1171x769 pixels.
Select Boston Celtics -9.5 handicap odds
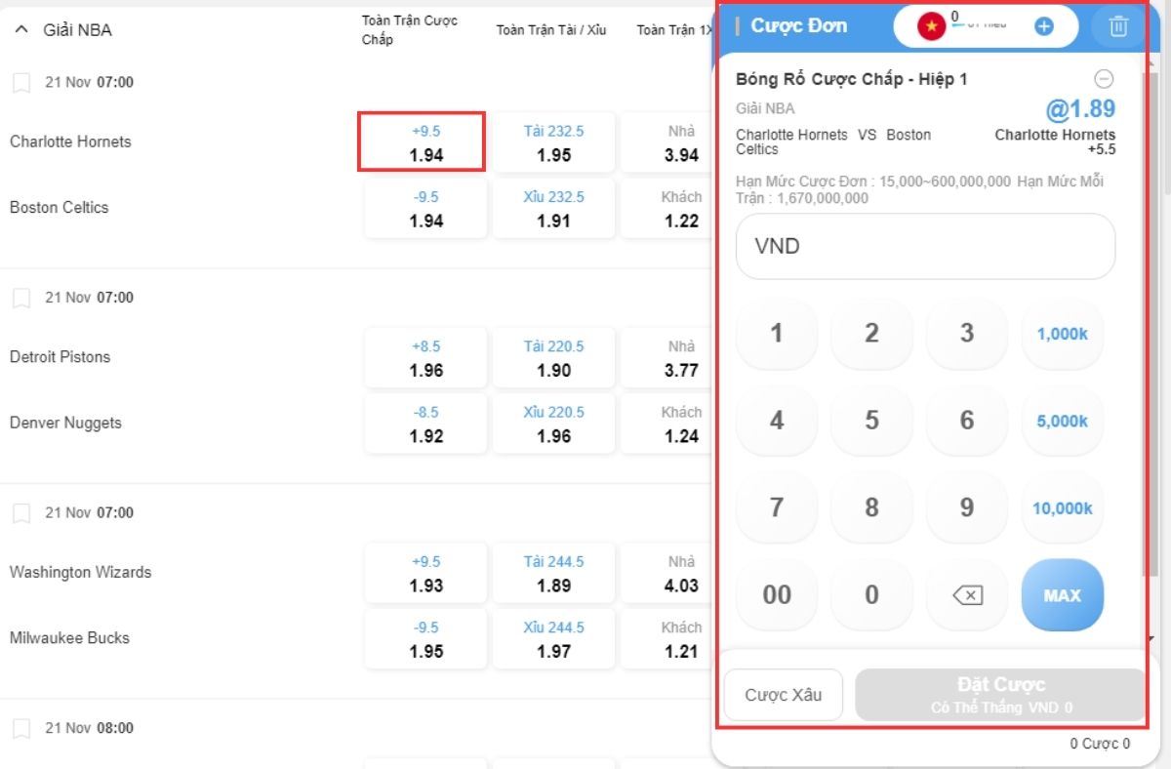424,208
